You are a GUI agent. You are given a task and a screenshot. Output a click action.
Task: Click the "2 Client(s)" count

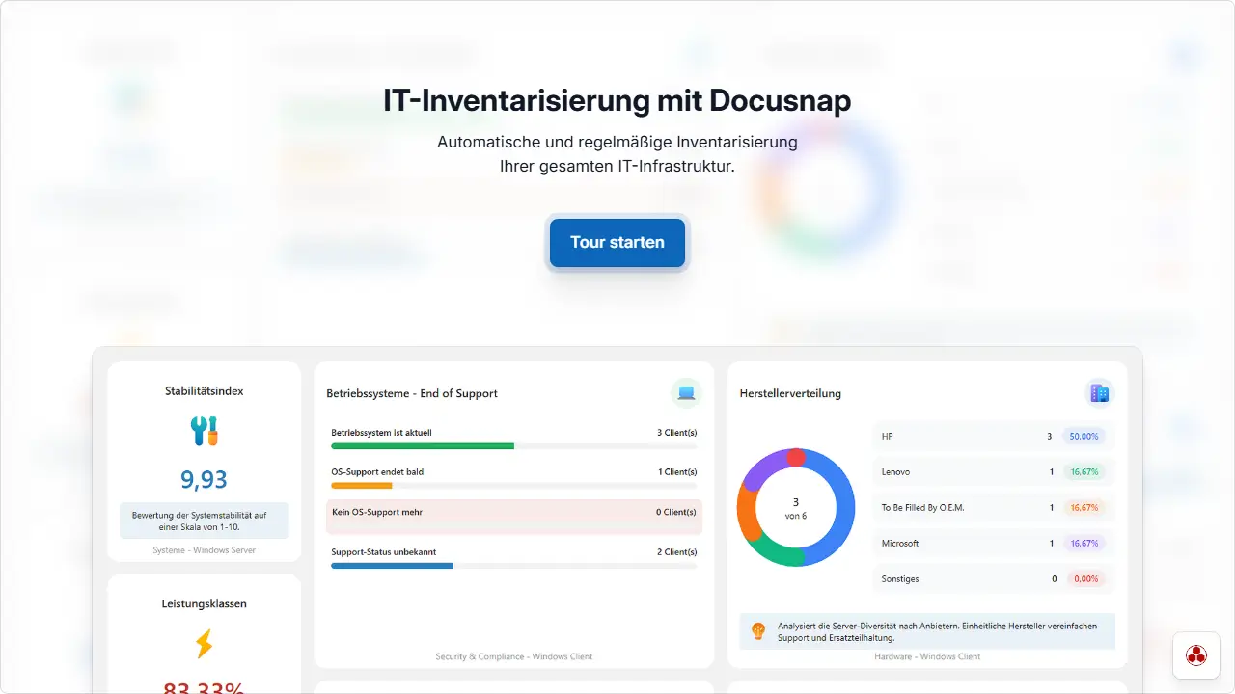pos(677,552)
